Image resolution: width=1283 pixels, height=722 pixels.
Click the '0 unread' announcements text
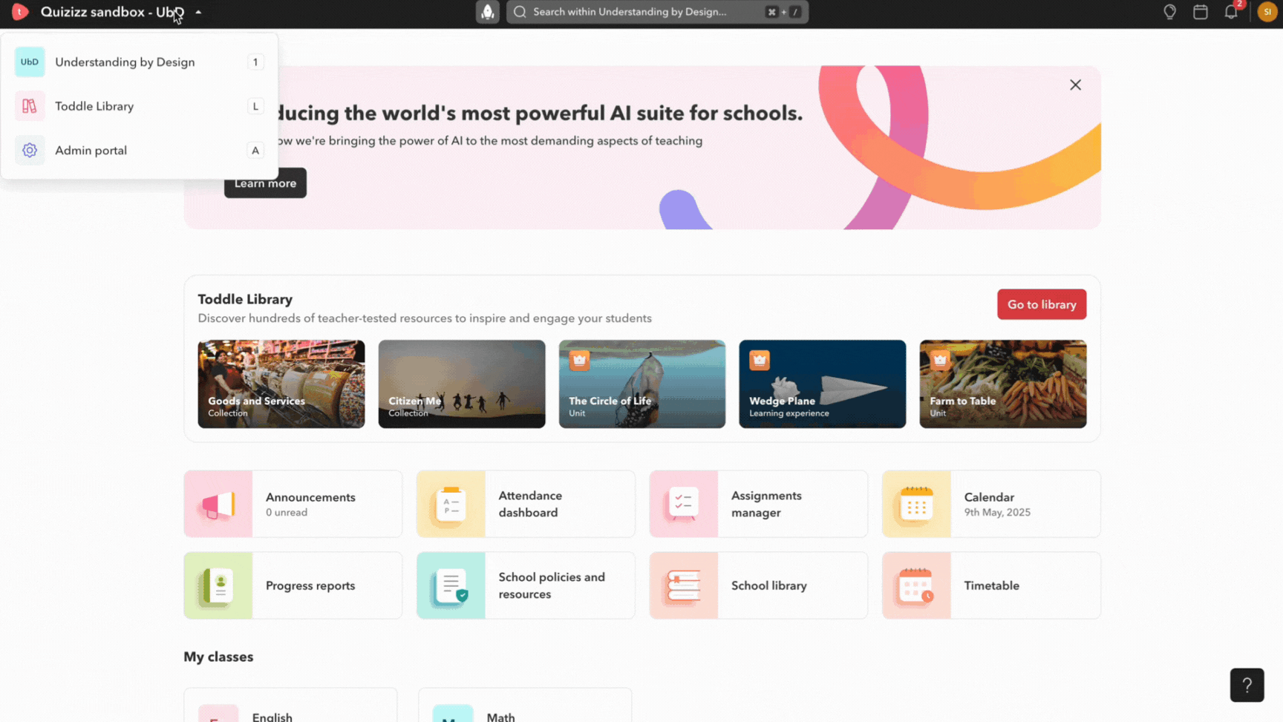pos(287,513)
